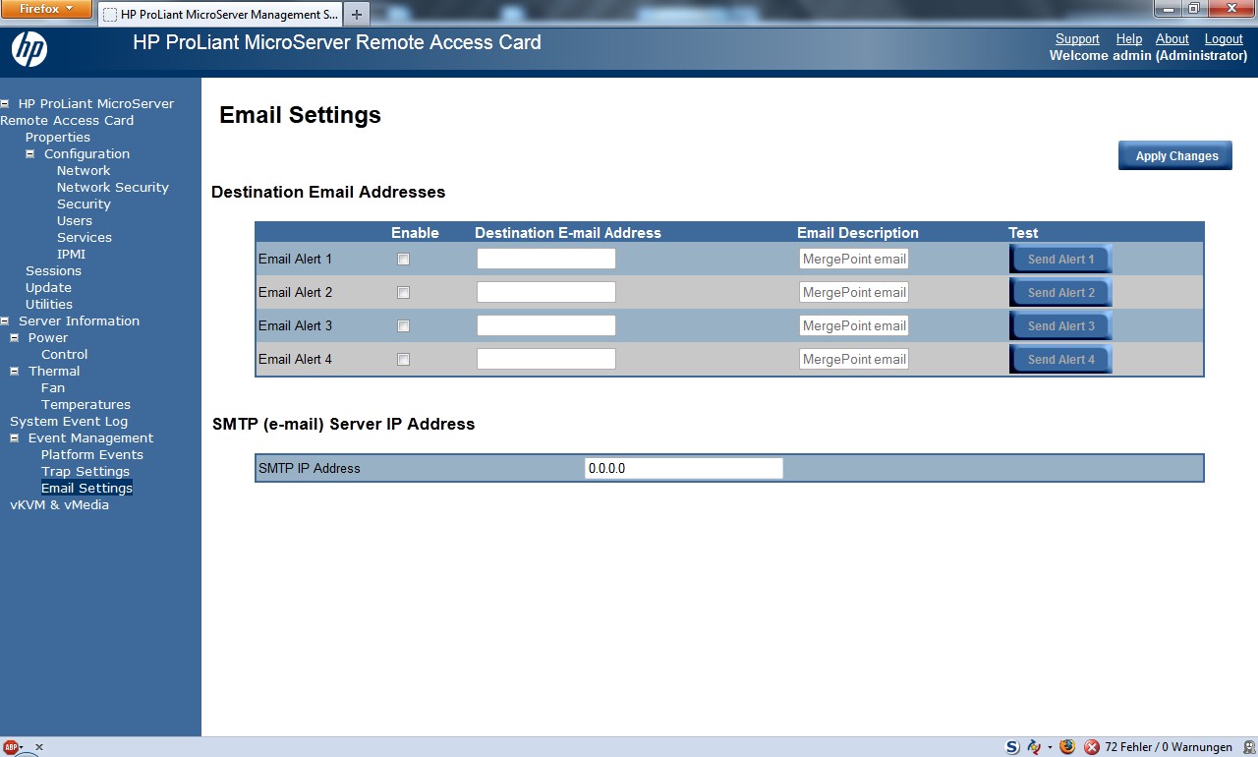This screenshot has height=757, width=1258.
Task: Collapse the Configuration tree node
Action: [x=30, y=153]
